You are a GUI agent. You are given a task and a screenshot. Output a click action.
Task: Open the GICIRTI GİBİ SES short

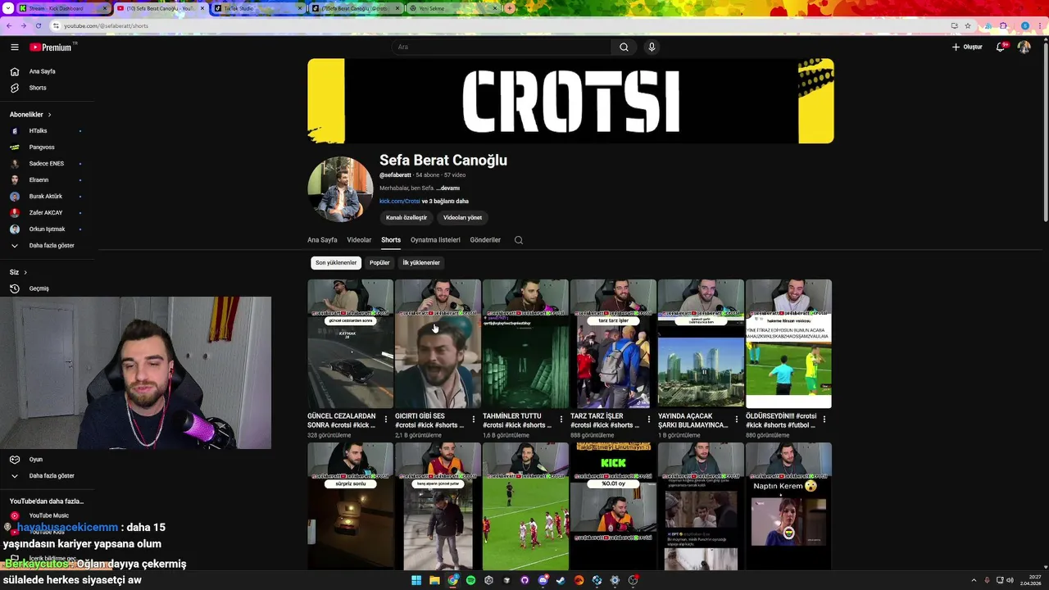438,344
